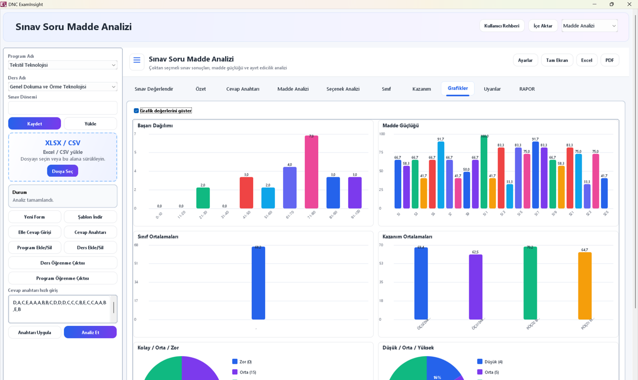Viewport: 638px width, 380px height.
Task: Show the Kazanım tab
Action: pos(421,89)
